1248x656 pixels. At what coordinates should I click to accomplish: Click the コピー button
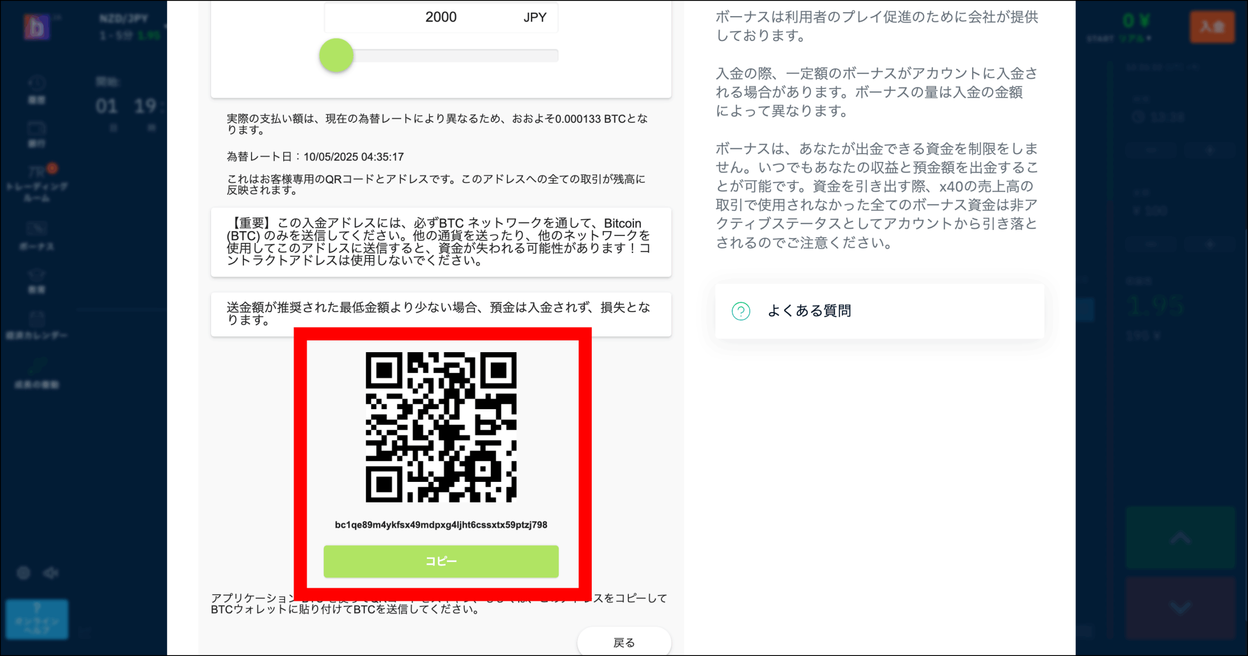[x=441, y=561]
